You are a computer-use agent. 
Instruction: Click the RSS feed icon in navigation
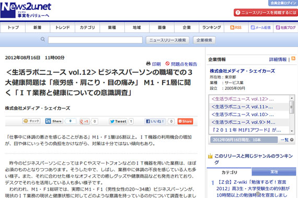point(232,28)
